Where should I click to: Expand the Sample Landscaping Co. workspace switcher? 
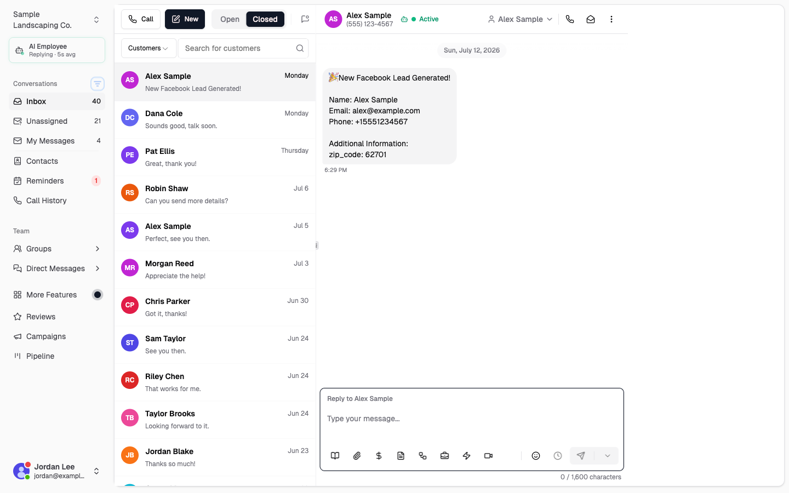click(96, 20)
